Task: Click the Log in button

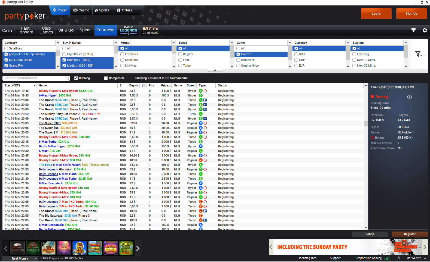Action: (376, 14)
